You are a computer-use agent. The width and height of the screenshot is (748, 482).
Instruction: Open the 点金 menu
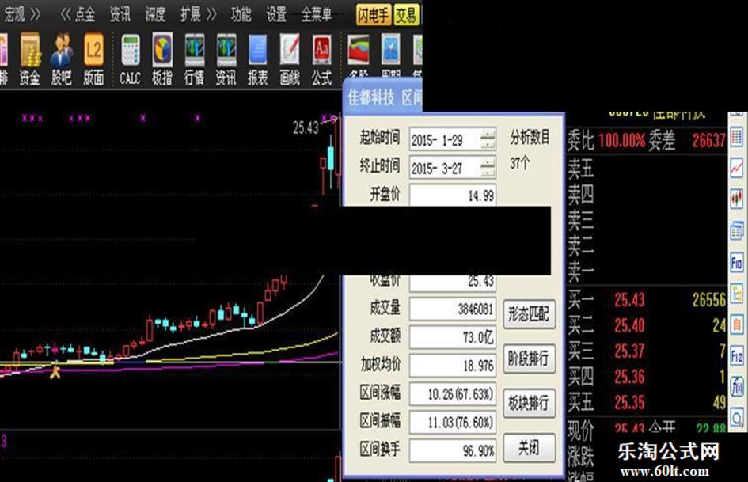click(x=85, y=14)
